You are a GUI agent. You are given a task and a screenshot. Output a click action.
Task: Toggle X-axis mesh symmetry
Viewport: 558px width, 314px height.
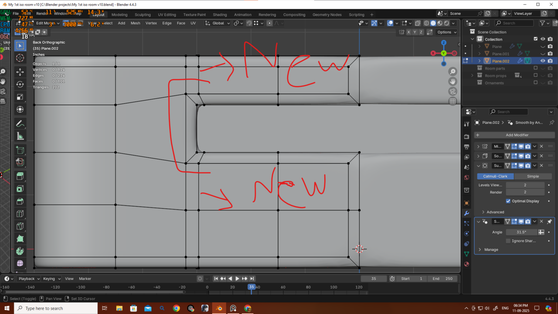(409, 32)
